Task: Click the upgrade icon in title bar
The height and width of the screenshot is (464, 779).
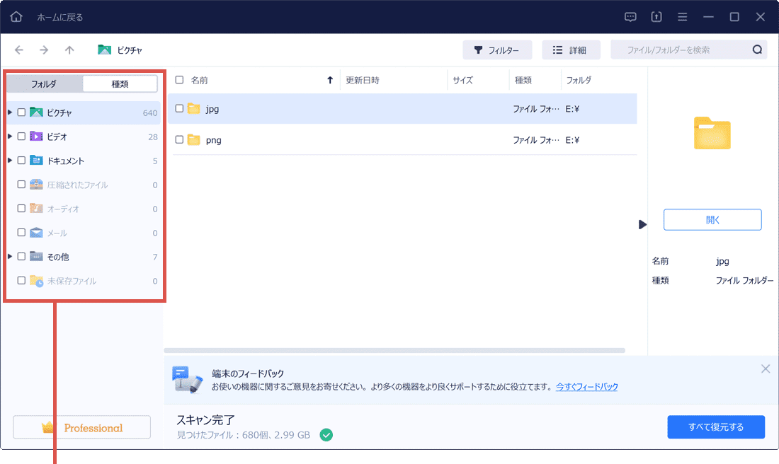Action: [656, 16]
